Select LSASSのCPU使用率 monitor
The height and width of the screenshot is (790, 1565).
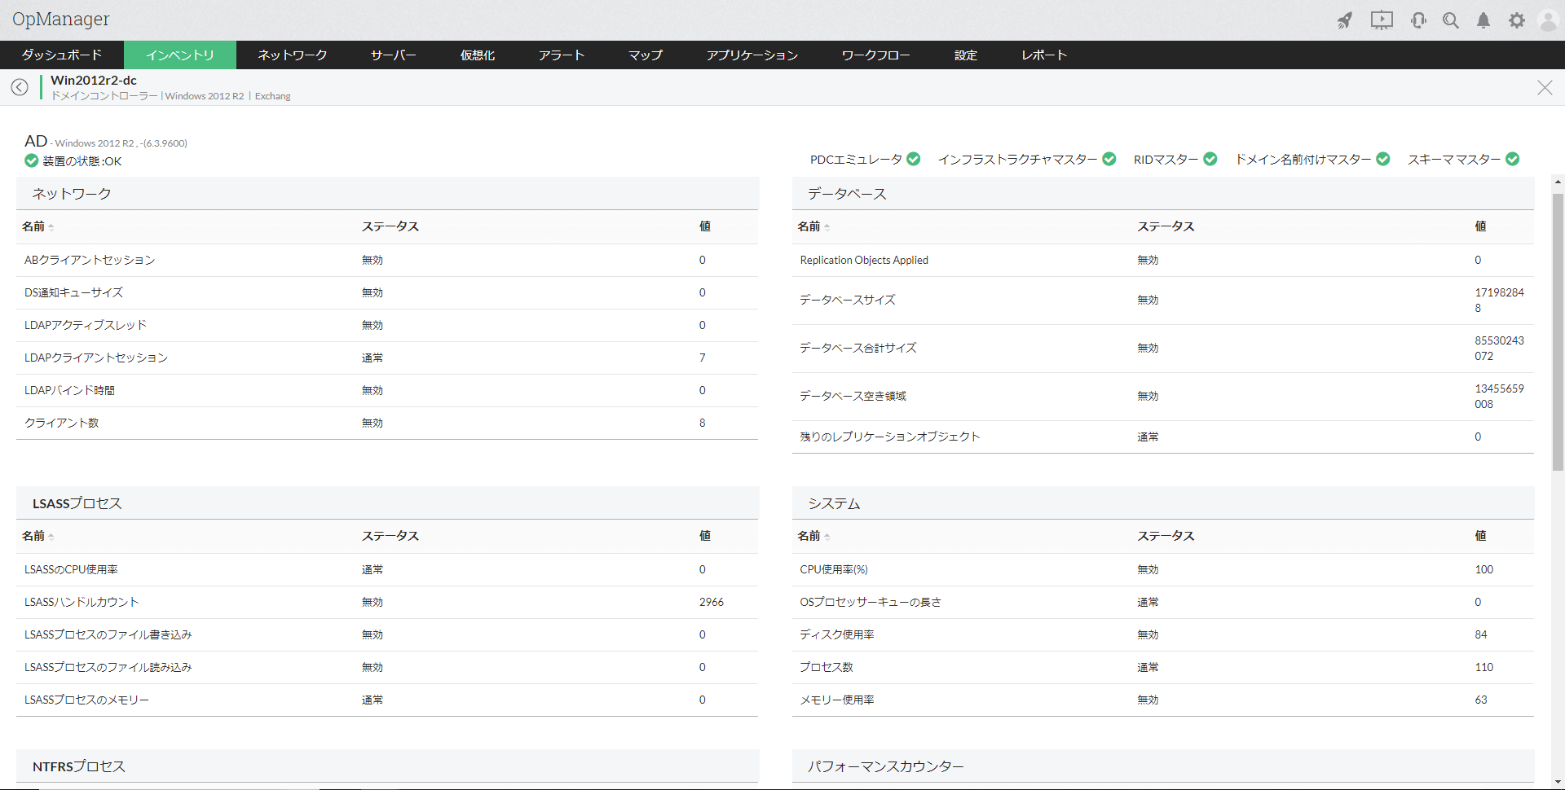[x=71, y=569]
